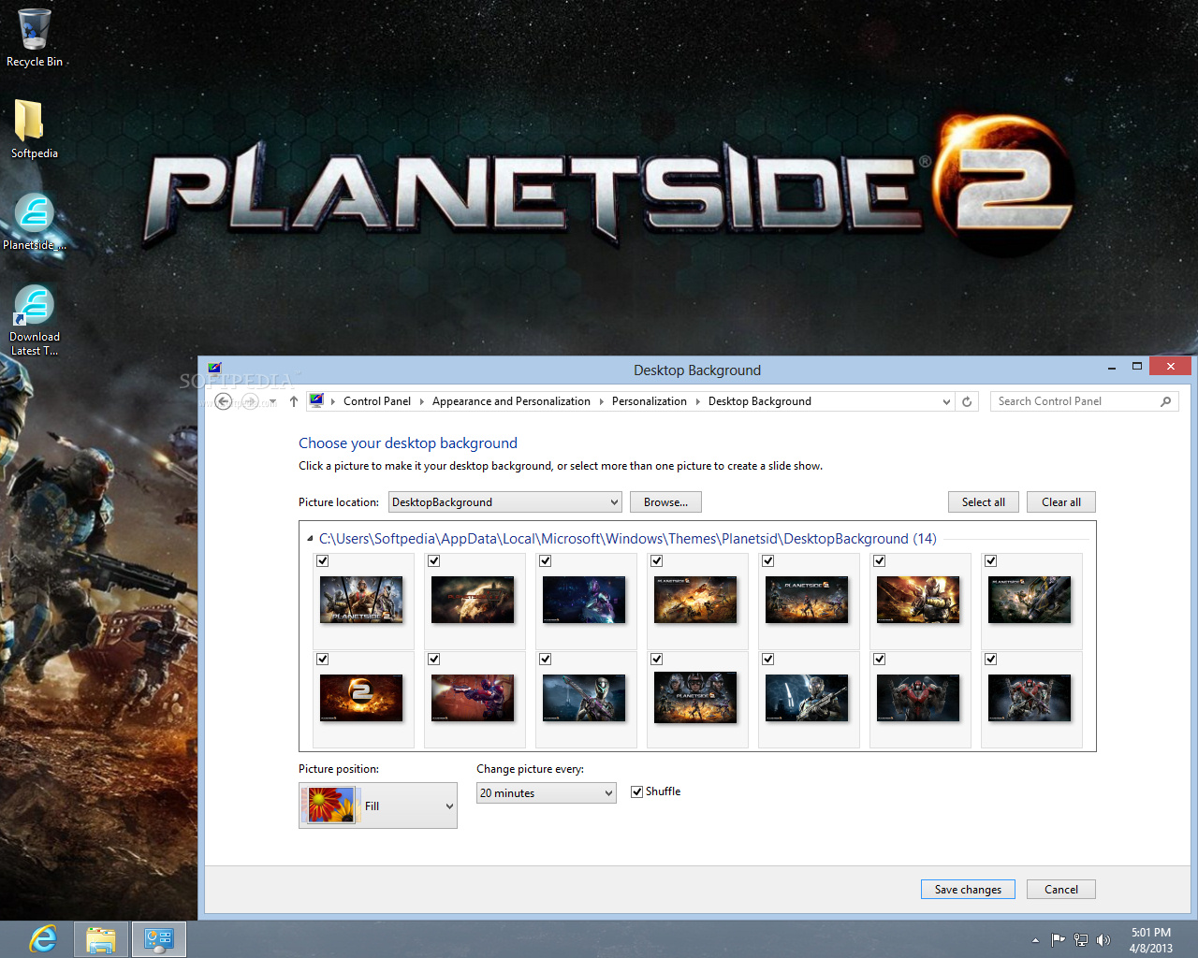Select the red gunner wallpaper thumbnail
The width and height of the screenshot is (1198, 958).
point(473,698)
